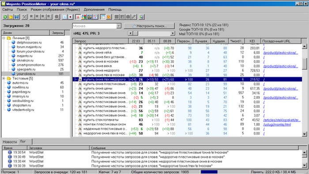Screen dimensions: 309x174
Task: Open the Поиск menu
Action: click(x=22, y=9)
